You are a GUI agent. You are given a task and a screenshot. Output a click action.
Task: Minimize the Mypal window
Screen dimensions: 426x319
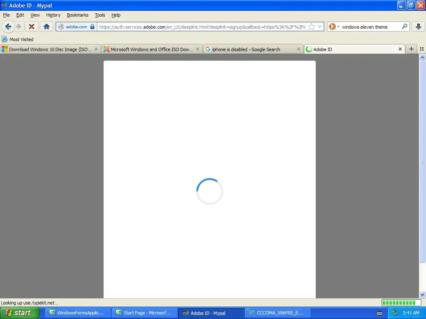pos(401,5)
